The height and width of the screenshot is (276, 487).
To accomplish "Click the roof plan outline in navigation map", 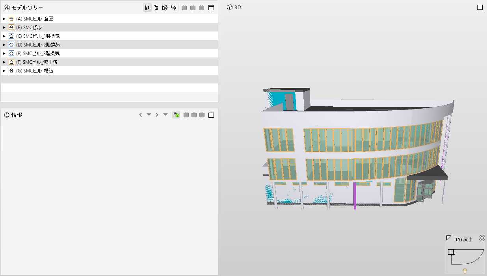I will click(x=466, y=257).
